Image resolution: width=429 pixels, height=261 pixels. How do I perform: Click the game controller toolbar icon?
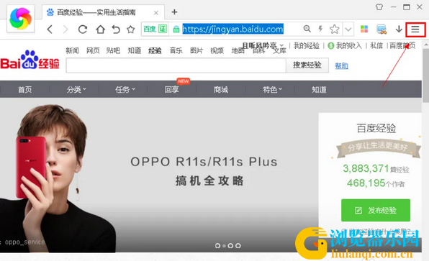381,29
